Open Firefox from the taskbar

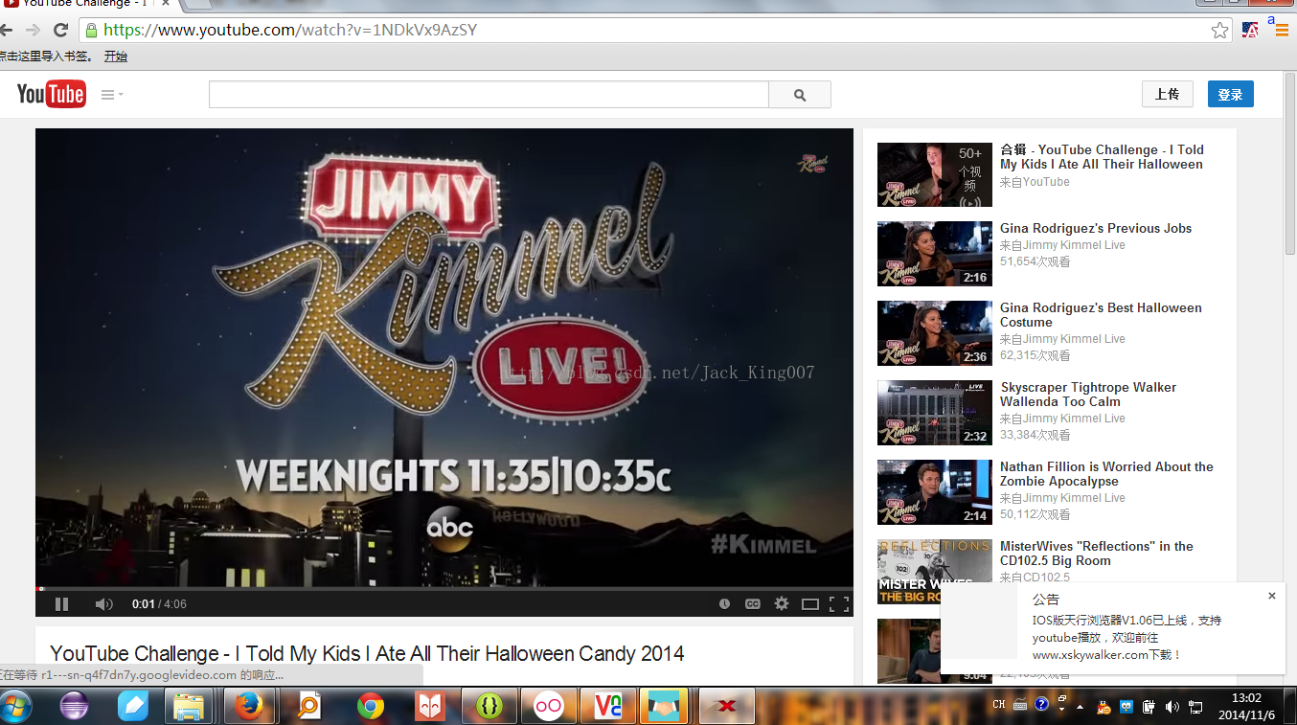point(249,707)
